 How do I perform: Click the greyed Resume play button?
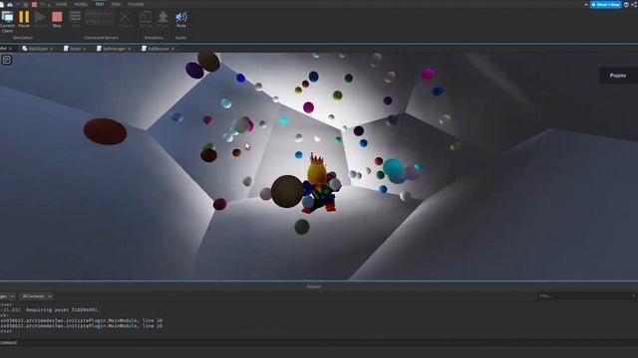tap(40, 20)
